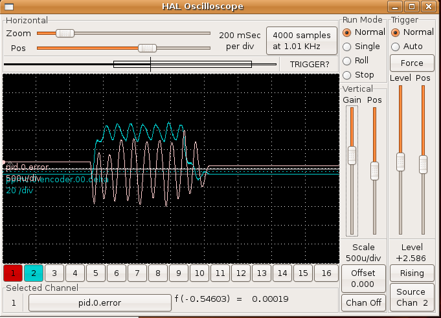Screen dimensions: 441x318
Task: Click the TRIGGER? status text
Action: point(310,65)
